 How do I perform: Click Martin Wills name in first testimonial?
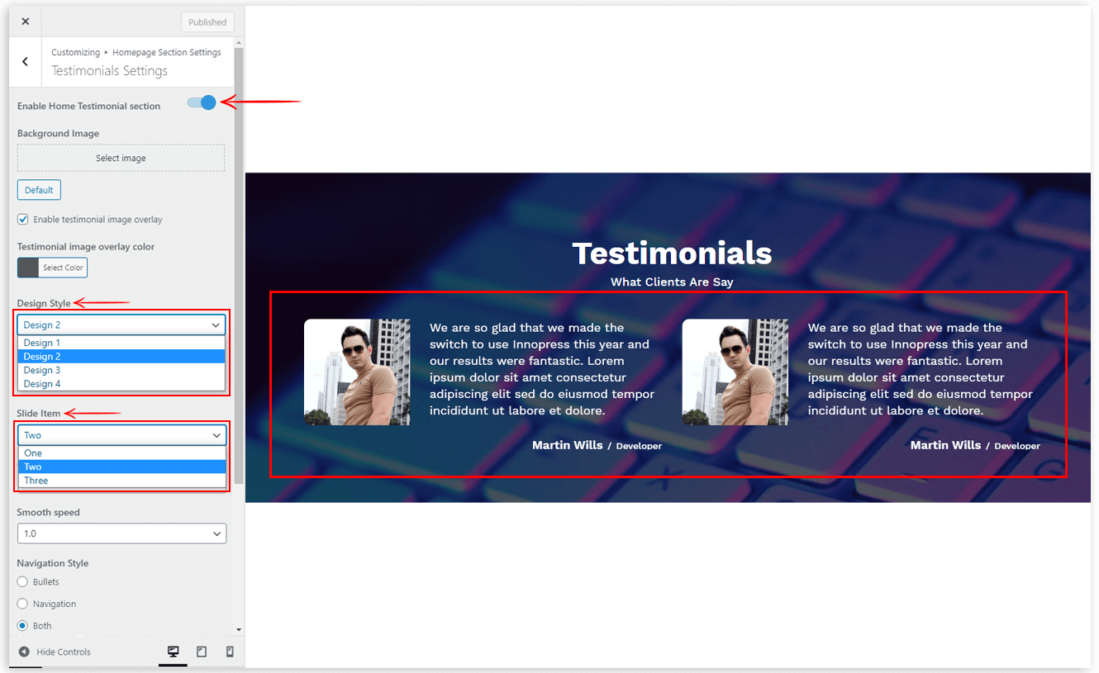[x=568, y=445]
